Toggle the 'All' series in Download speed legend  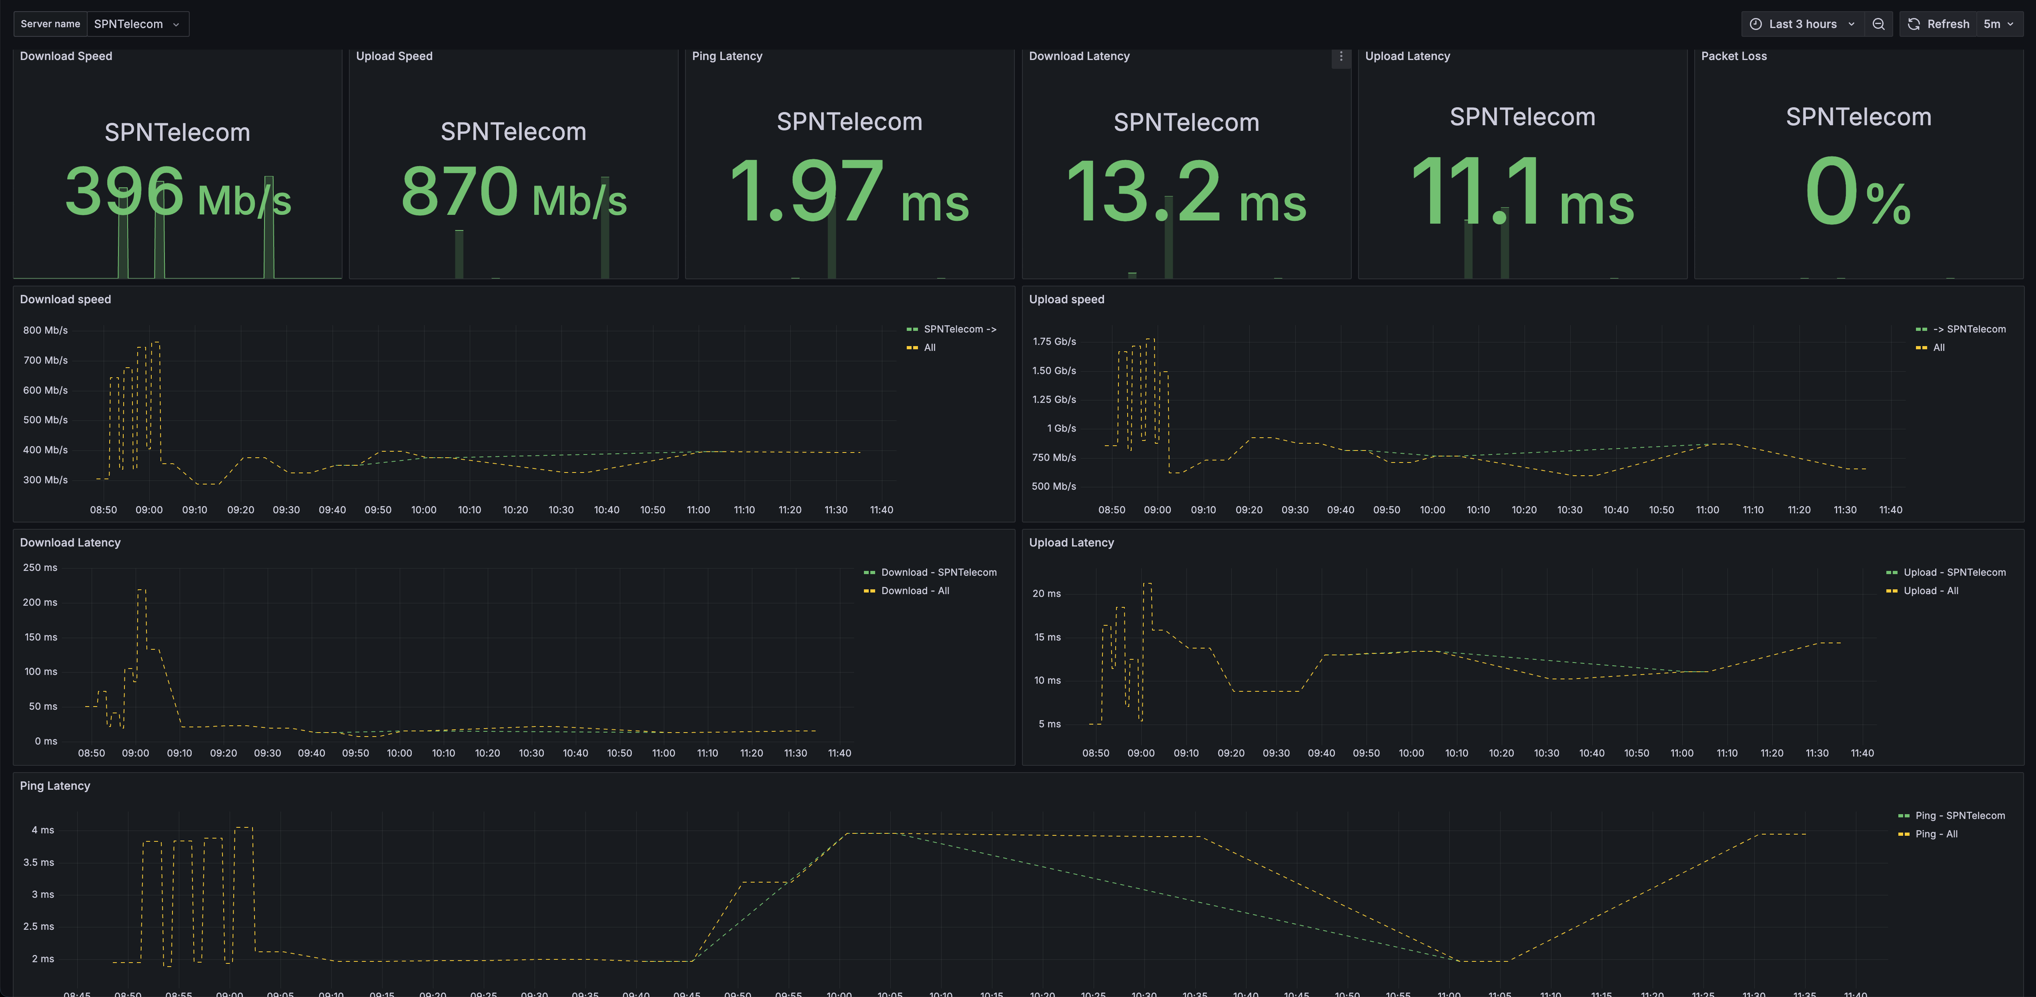pyautogui.click(x=930, y=348)
